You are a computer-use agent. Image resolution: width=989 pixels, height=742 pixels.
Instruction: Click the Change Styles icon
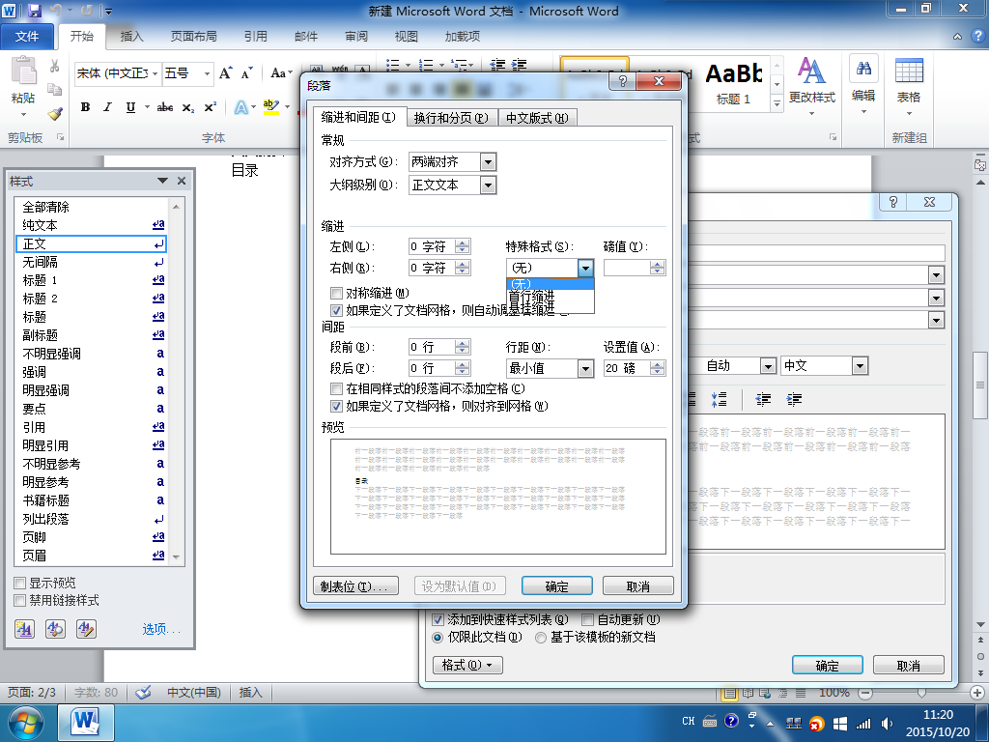pos(811,71)
